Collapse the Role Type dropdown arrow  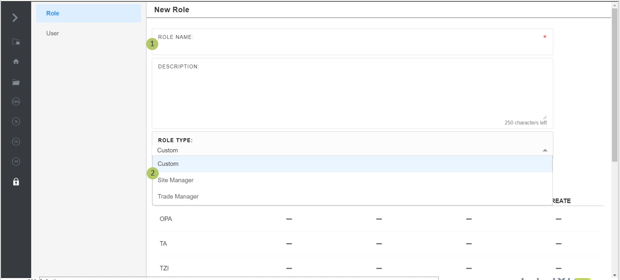pyautogui.click(x=545, y=151)
